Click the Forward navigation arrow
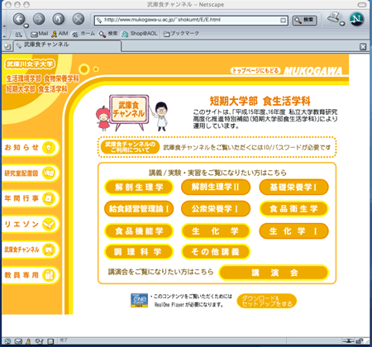Image resolution: width=372 pixels, height=347 pixels. click(39, 19)
